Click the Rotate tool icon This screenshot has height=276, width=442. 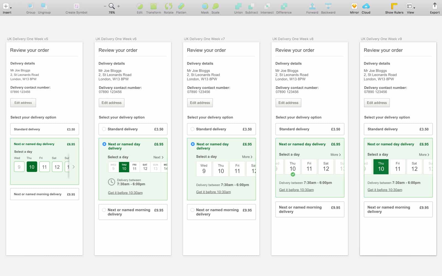point(169,6)
